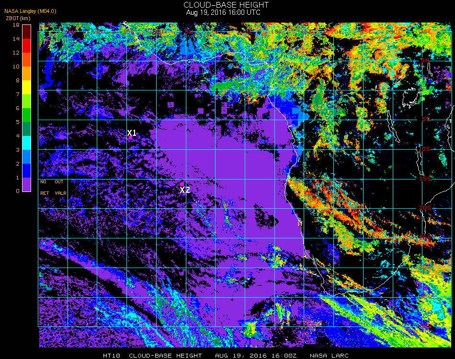Click the '3' colorbar scale value
The width and height of the screenshot is (455, 359).
point(18,150)
